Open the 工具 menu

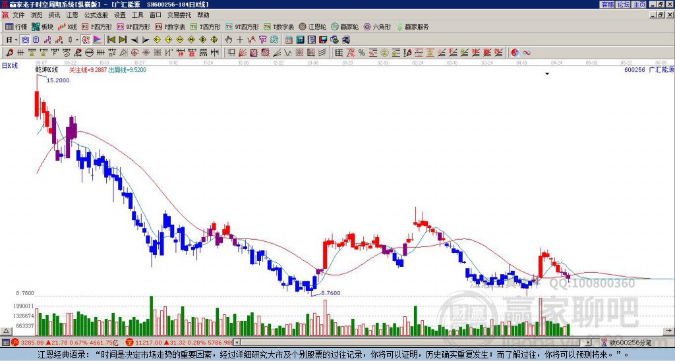coord(137,15)
